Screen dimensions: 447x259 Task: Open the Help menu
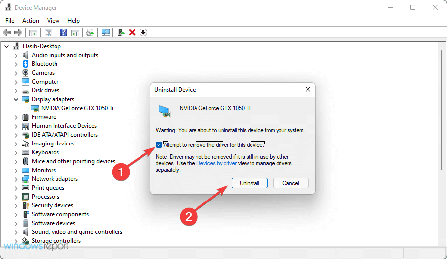click(x=73, y=21)
